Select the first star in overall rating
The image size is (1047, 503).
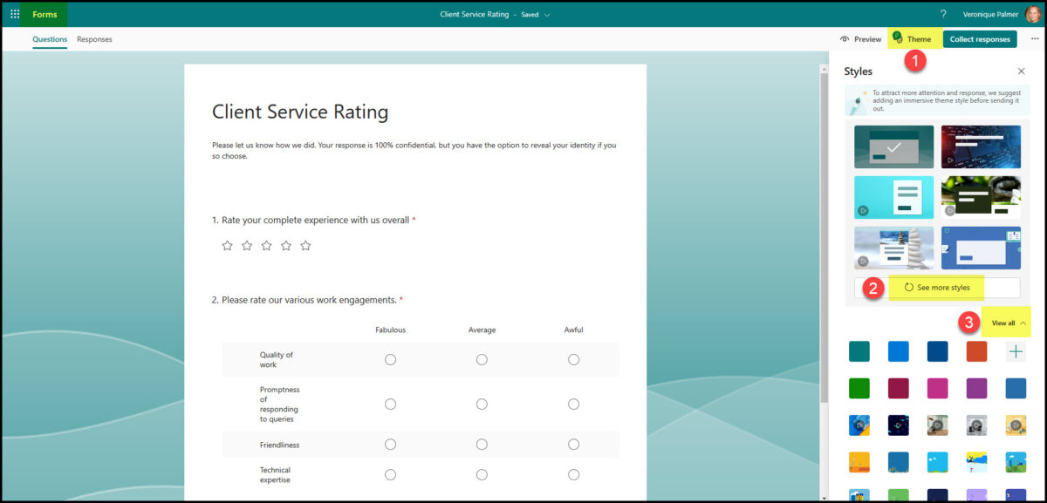pyautogui.click(x=227, y=245)
